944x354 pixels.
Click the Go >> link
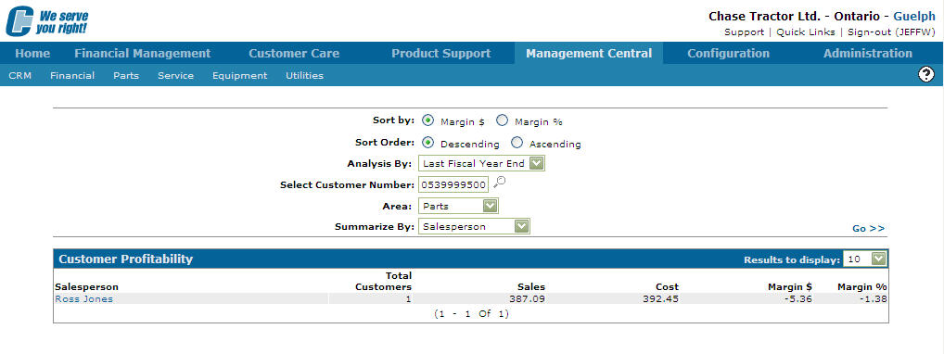click(868, 228)
